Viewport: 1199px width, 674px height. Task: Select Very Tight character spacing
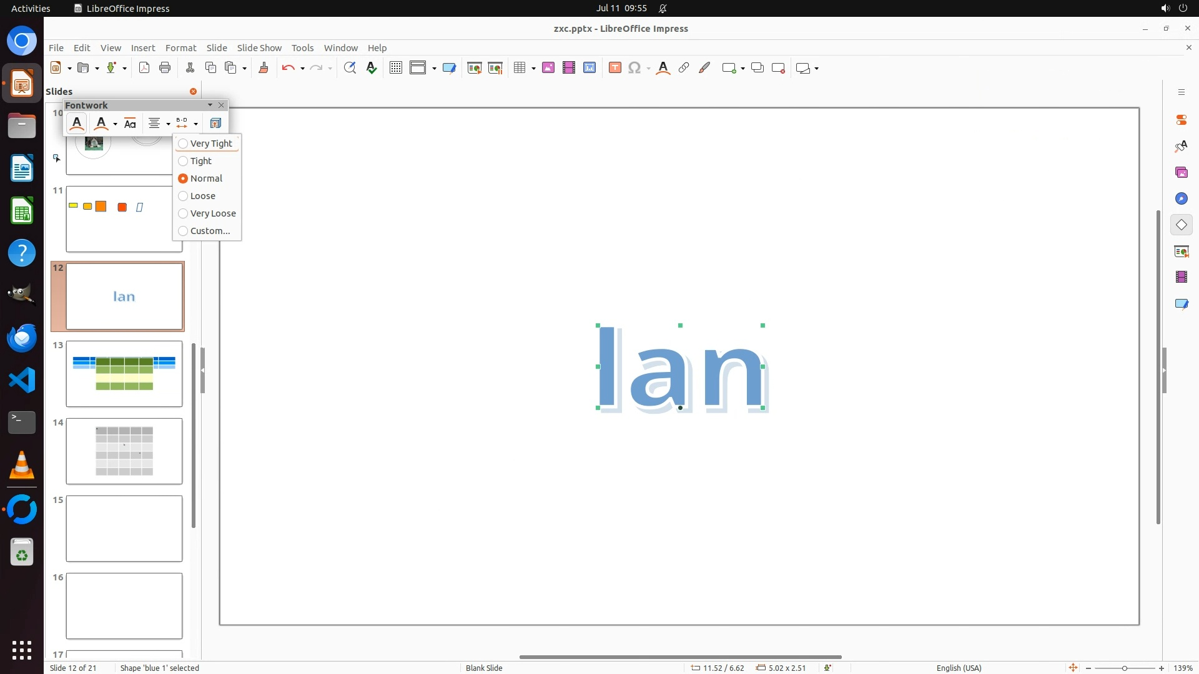click(x=210, y=144)
